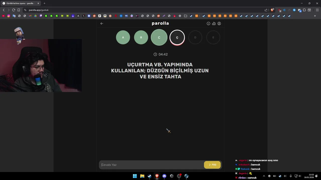This screenshot has height=180, width=321.
Task: Click the 04:42 countdown timer
Action: (x=160, y=54)
